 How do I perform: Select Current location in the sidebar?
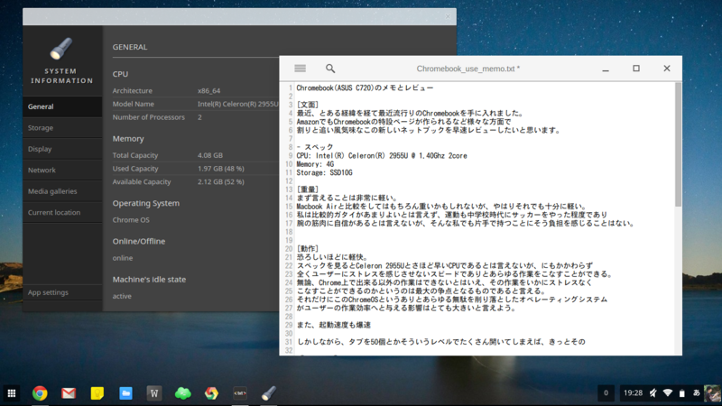tap(62, 212)
